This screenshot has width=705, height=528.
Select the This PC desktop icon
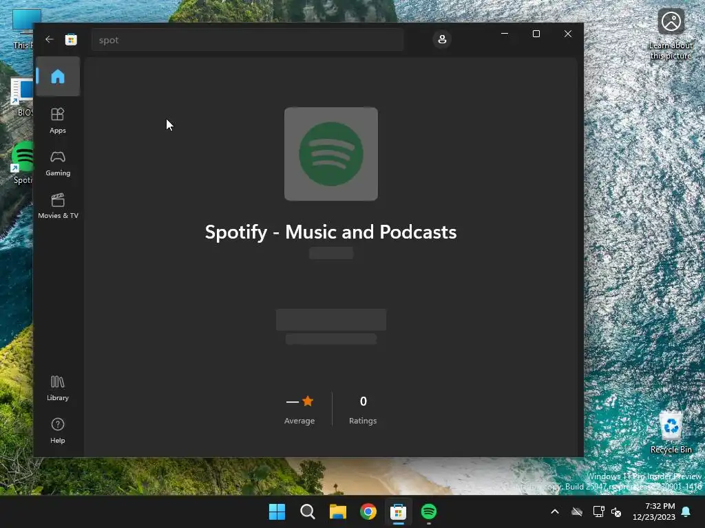click(23, 29)
